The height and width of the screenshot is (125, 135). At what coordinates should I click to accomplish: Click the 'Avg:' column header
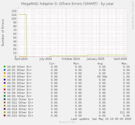coord(100,64)
